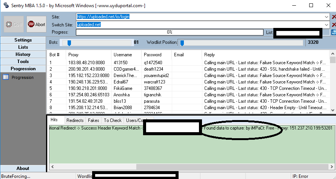Click reply text with Header Empty status

pyautogui.click(x=265, y=108)
